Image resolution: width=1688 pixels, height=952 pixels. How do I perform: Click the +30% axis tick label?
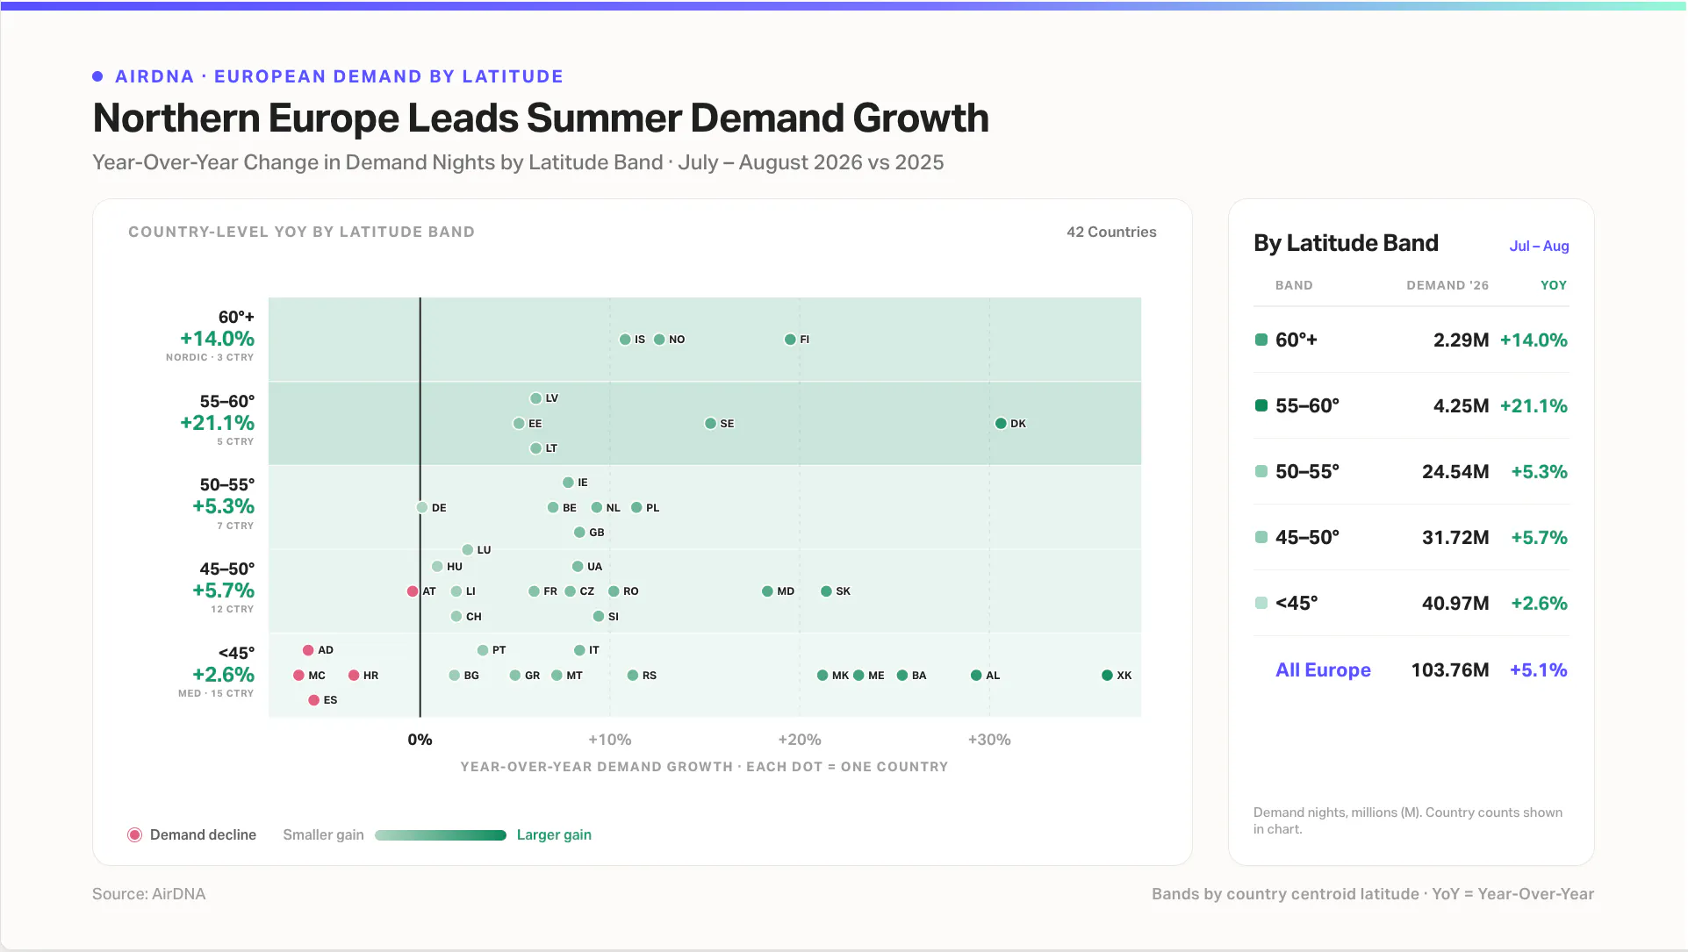click(989, 740)
